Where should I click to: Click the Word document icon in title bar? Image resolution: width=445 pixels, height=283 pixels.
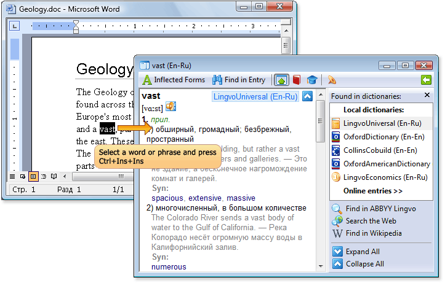[x=11, y=9]
